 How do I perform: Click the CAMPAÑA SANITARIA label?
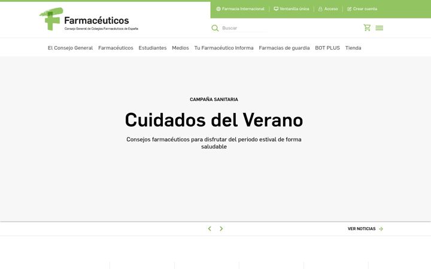coord(214,99)
